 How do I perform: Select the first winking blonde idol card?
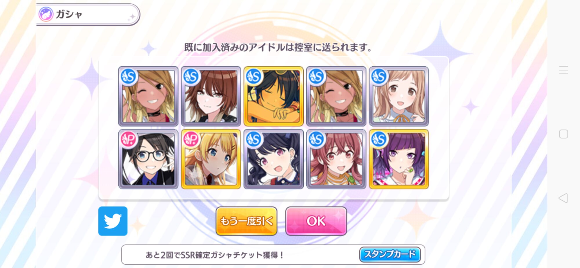pyautogui.click(x=148, y=96)
